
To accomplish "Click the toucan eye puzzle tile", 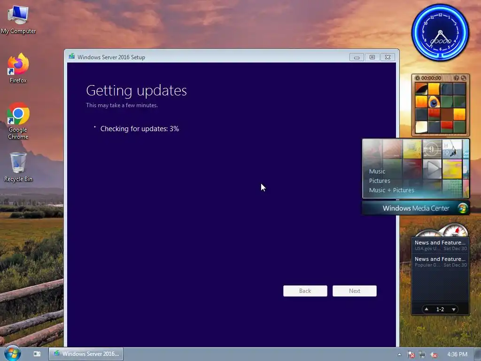I will (434, 102).
